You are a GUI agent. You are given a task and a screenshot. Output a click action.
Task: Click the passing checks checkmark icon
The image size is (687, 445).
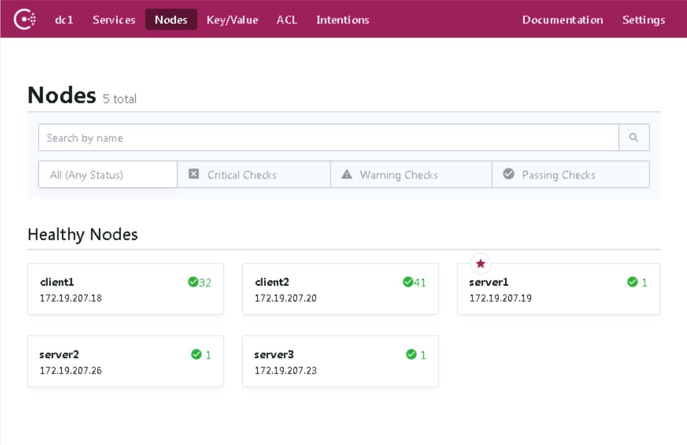508,174
